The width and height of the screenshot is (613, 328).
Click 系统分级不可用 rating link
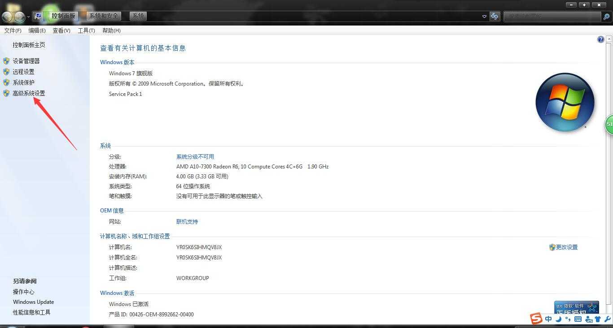195,157
